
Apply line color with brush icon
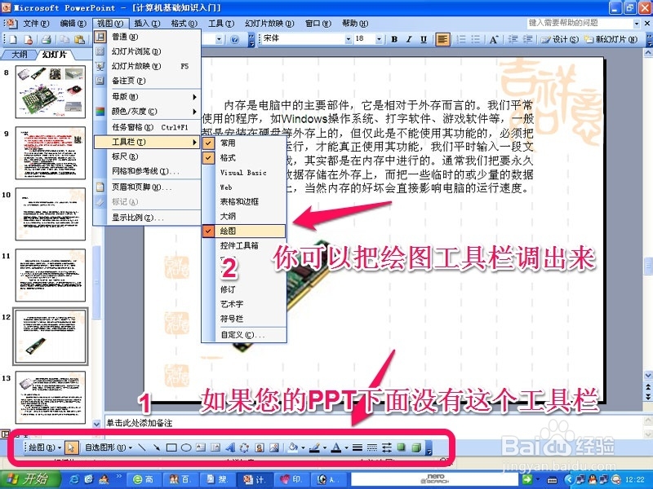tap(315, 447)
